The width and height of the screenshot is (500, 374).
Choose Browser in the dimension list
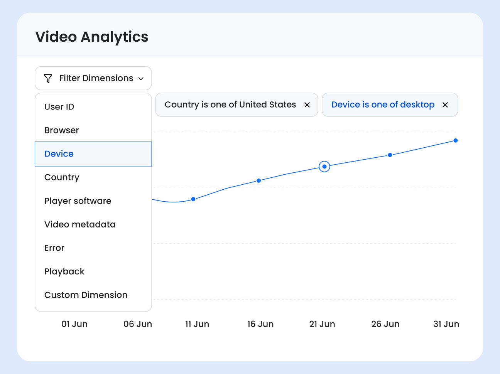[x=93, y=130]
